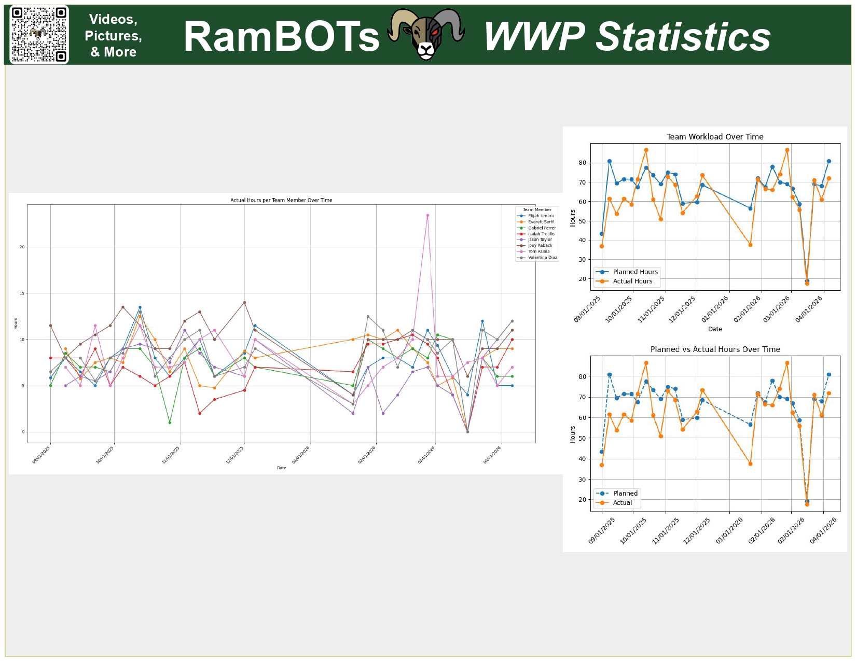This screenshot has height=661, width=856.
Task: Click the 'Valentina Diaz' legend entry
Action: [537, 258]
